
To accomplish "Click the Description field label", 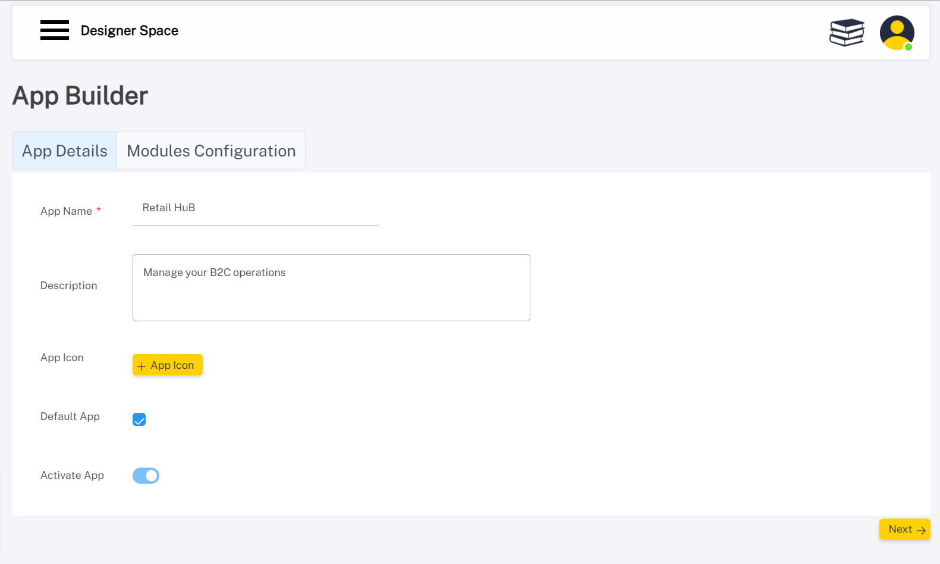I will tap(68, 286).
